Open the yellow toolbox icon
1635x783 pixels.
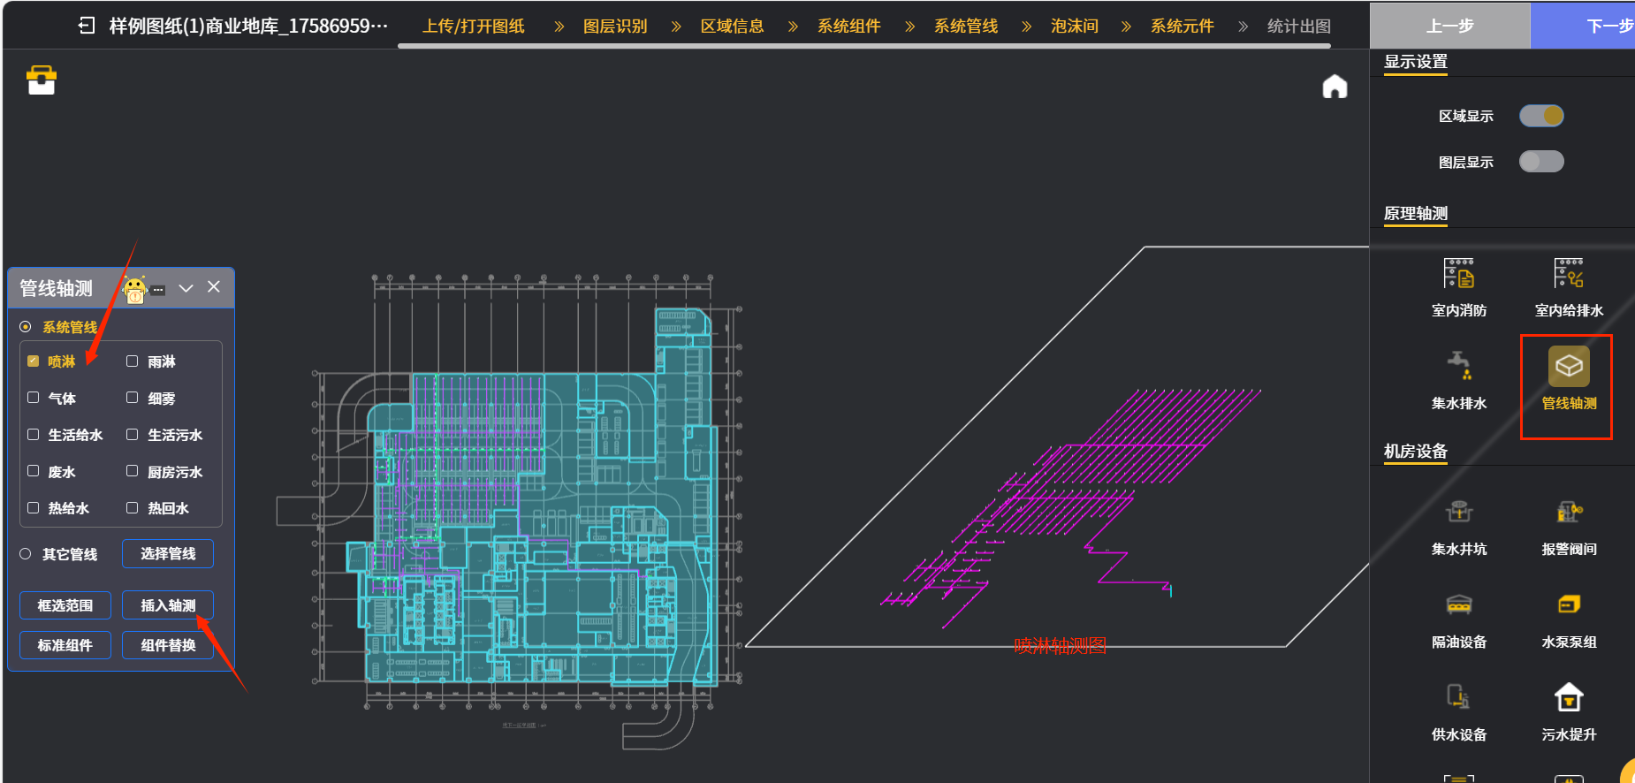(42, 80)
